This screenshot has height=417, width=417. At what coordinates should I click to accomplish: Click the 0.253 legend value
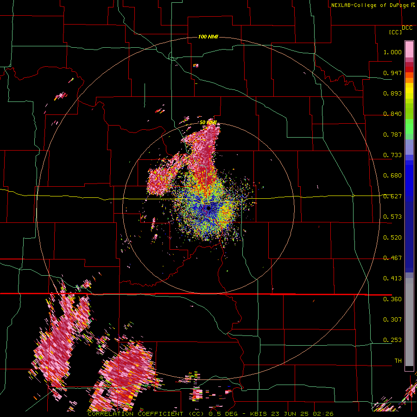[392, 340]
